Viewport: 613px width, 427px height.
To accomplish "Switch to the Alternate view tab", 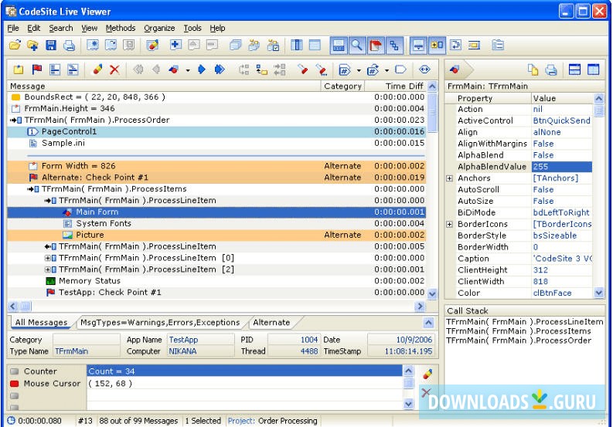I will tap(271, 322).
